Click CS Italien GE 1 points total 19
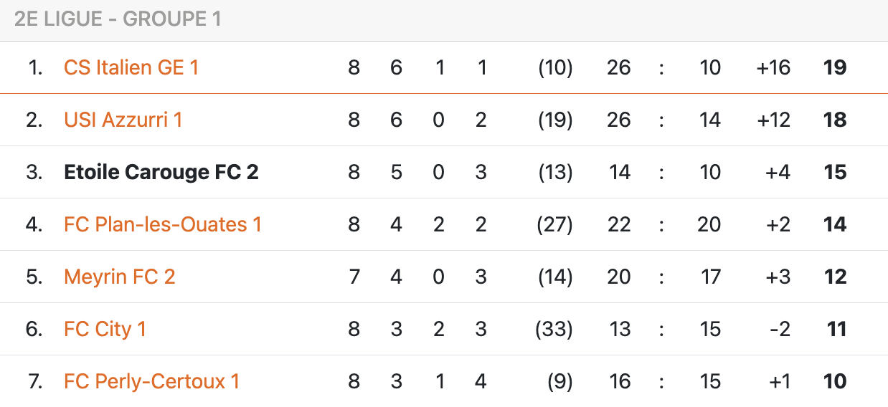The image size is (888, 407). pos(835,67)
